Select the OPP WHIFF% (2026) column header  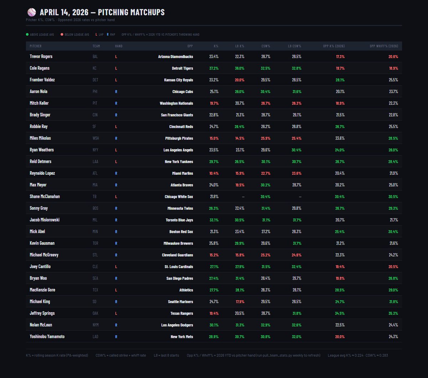coord(384,46)
